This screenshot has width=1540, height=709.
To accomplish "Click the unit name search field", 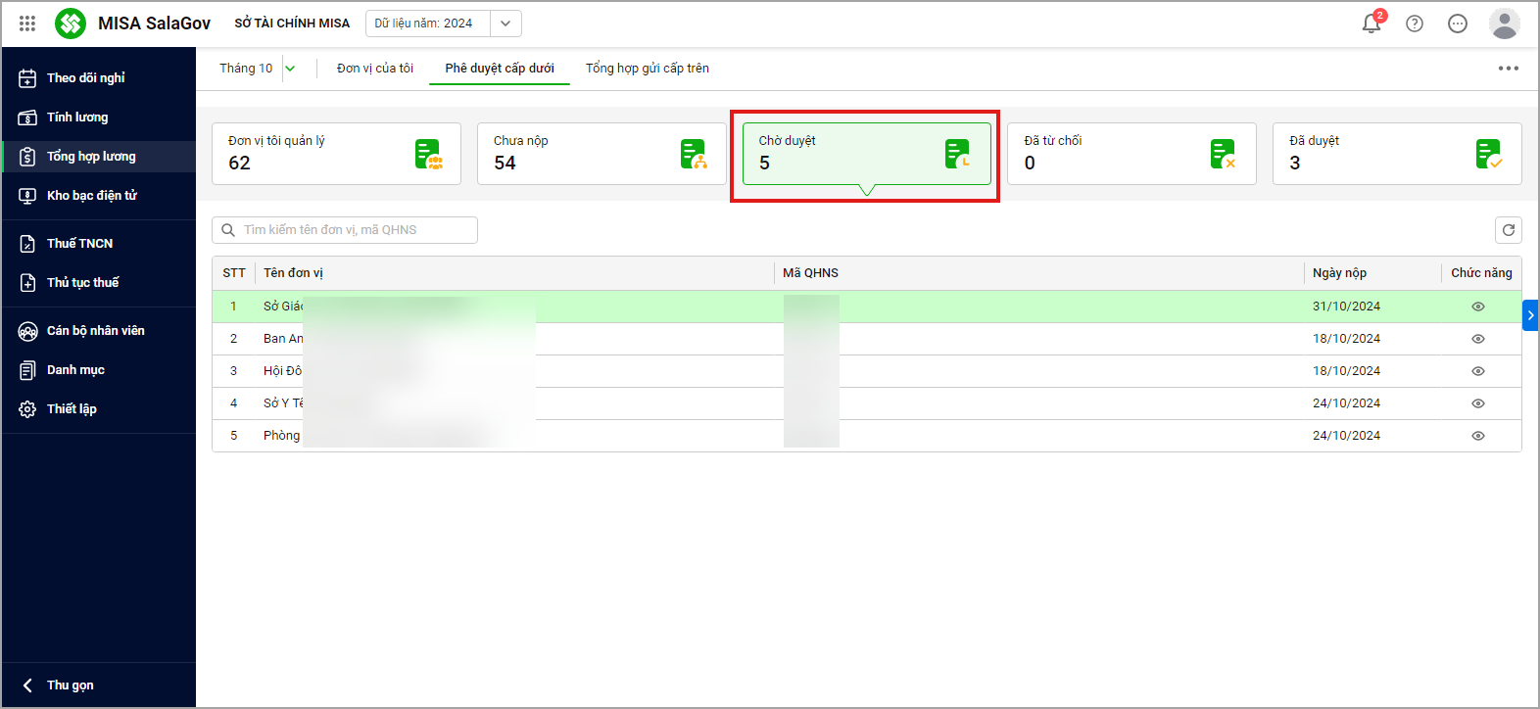I will (x=353, y=230).
